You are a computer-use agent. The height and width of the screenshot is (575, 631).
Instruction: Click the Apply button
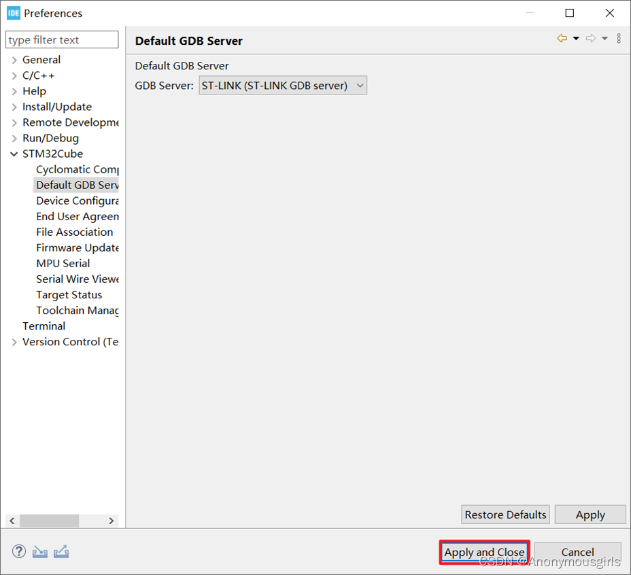tap(590, 515)
